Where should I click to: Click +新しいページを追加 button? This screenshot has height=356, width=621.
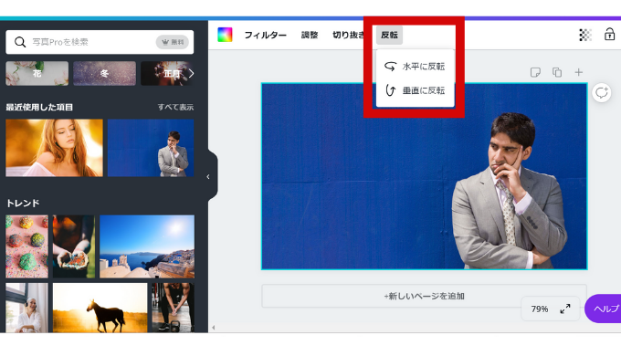(424, 296)
